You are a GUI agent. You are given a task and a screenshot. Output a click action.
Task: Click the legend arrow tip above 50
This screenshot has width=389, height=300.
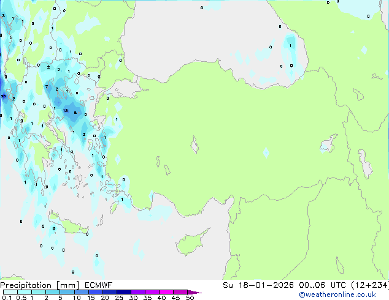[194, 293]
